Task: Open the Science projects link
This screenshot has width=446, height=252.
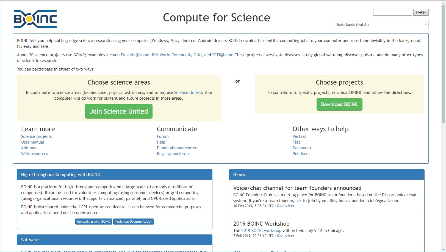Action: (36, 136)
